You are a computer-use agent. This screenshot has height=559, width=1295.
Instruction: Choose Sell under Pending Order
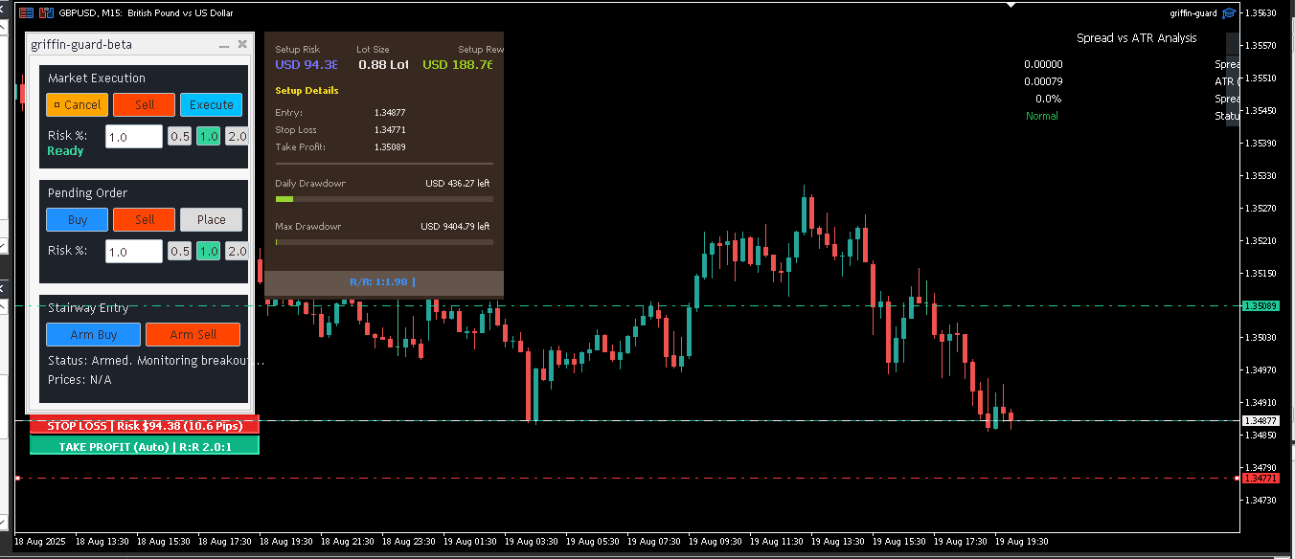[144, 220]
